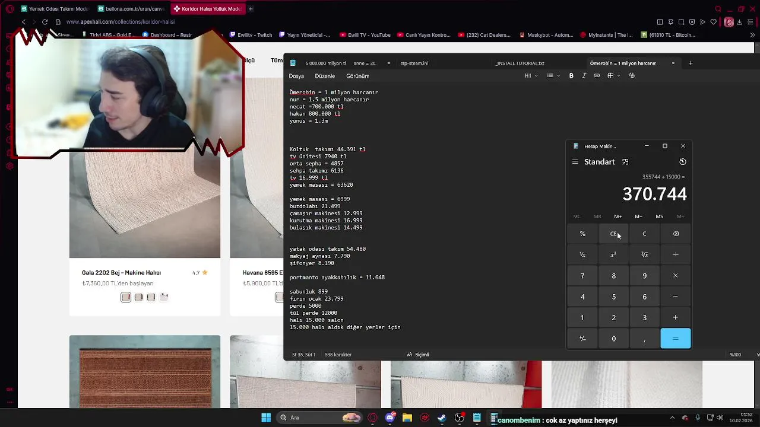Click the plus/minus sign toggle key

[x=582, y=339]
